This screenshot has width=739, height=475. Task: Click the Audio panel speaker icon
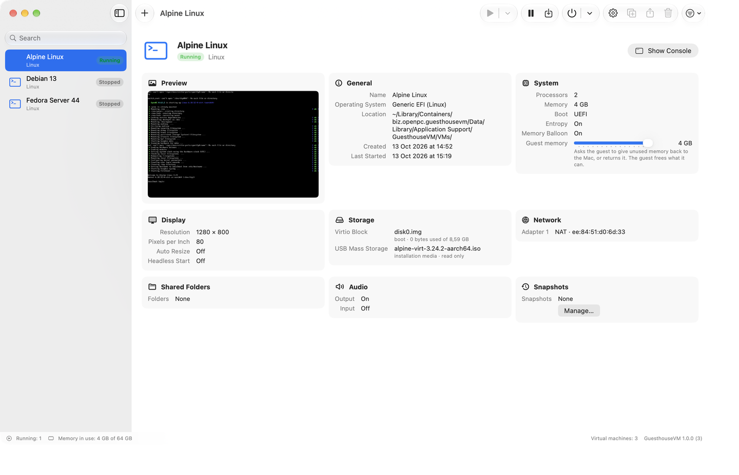(340, 287)
